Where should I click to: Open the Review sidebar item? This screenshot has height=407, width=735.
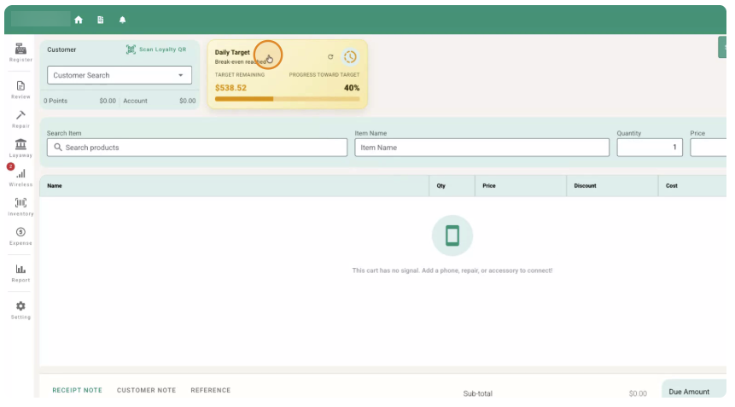pos(20,90)
